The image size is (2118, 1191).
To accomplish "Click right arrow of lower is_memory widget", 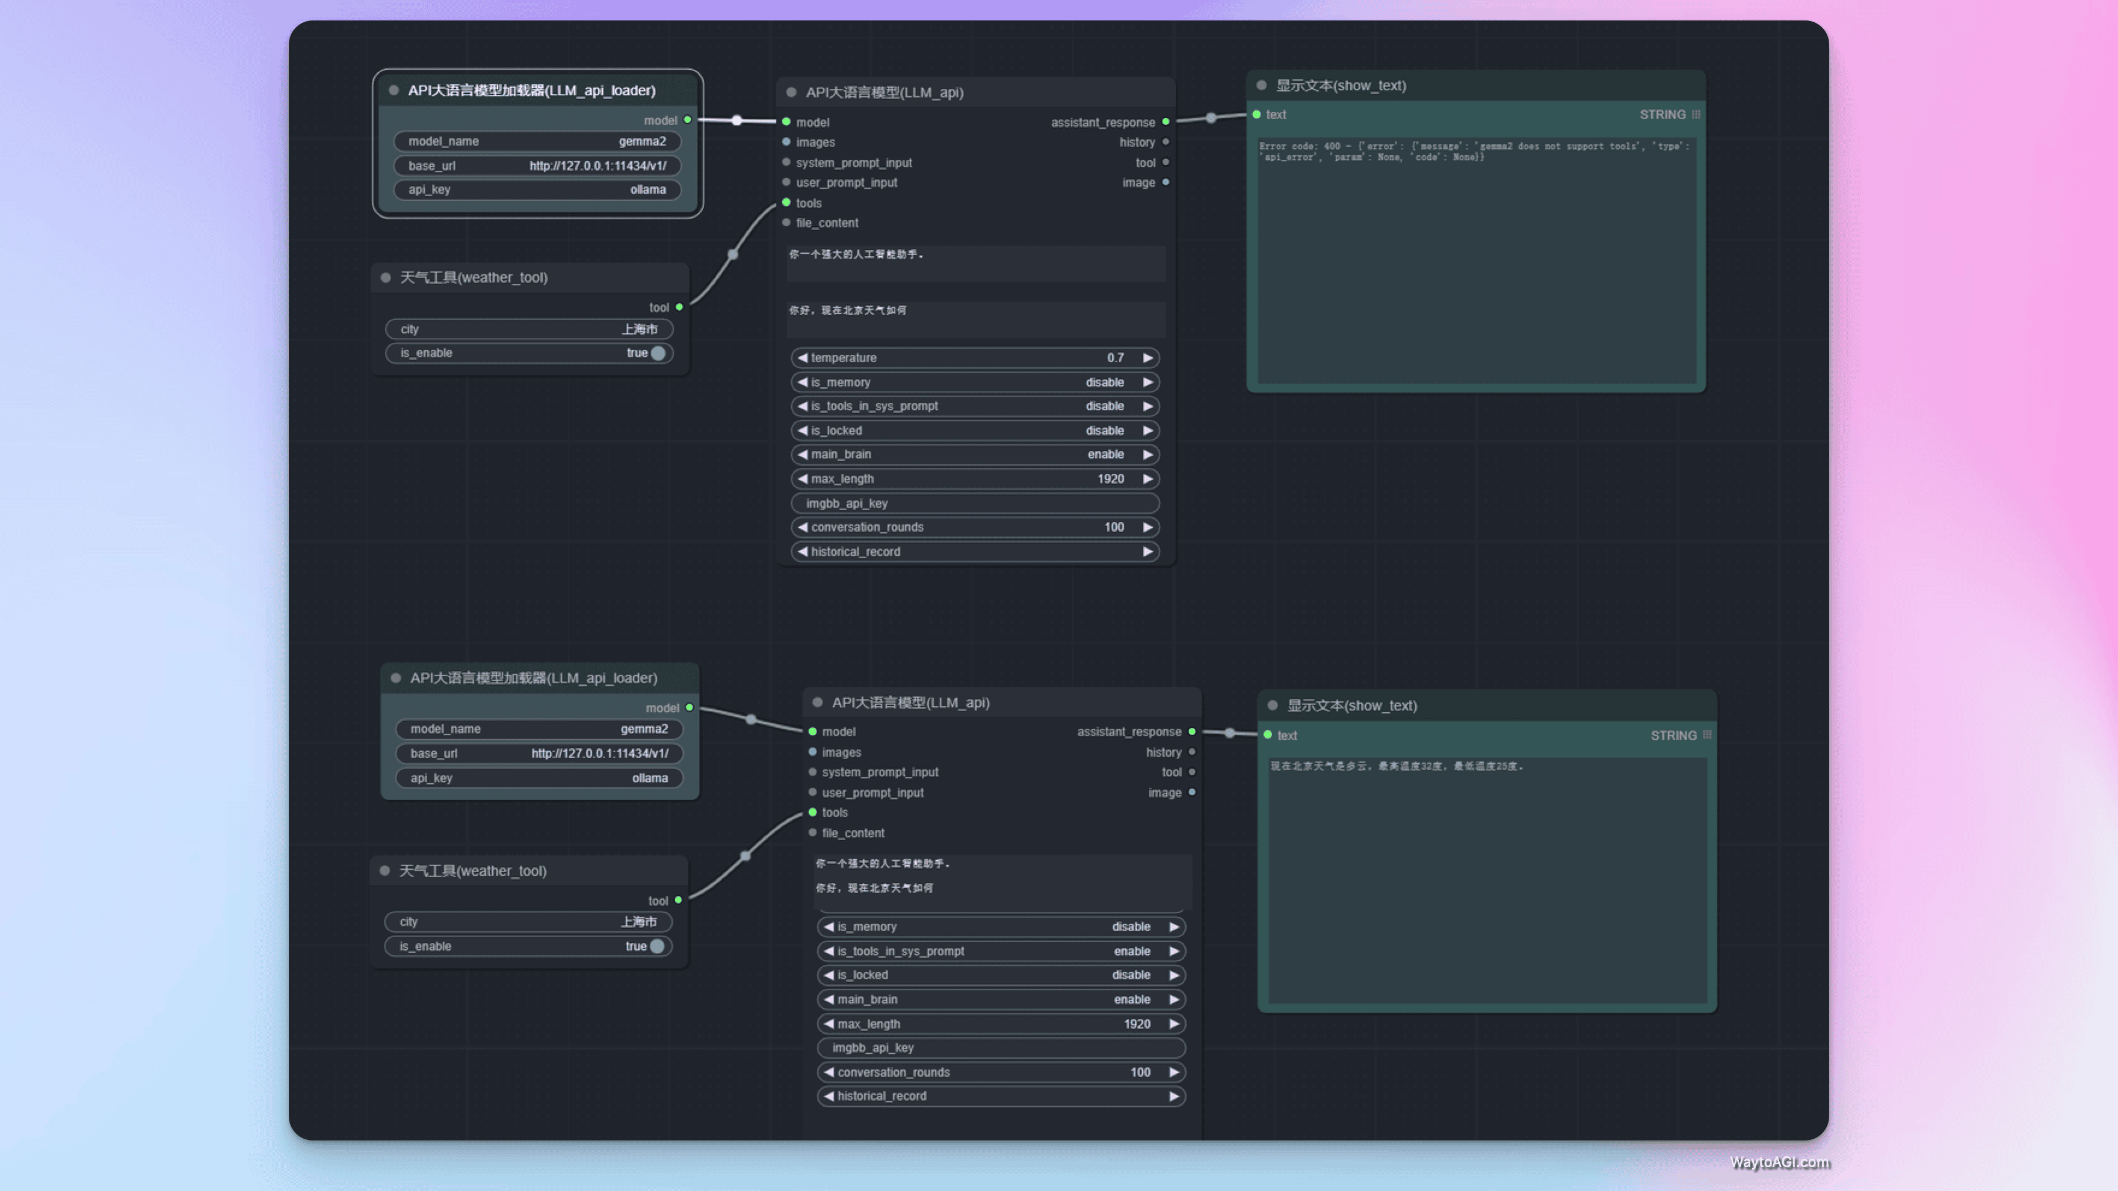I will (1174, 926).
